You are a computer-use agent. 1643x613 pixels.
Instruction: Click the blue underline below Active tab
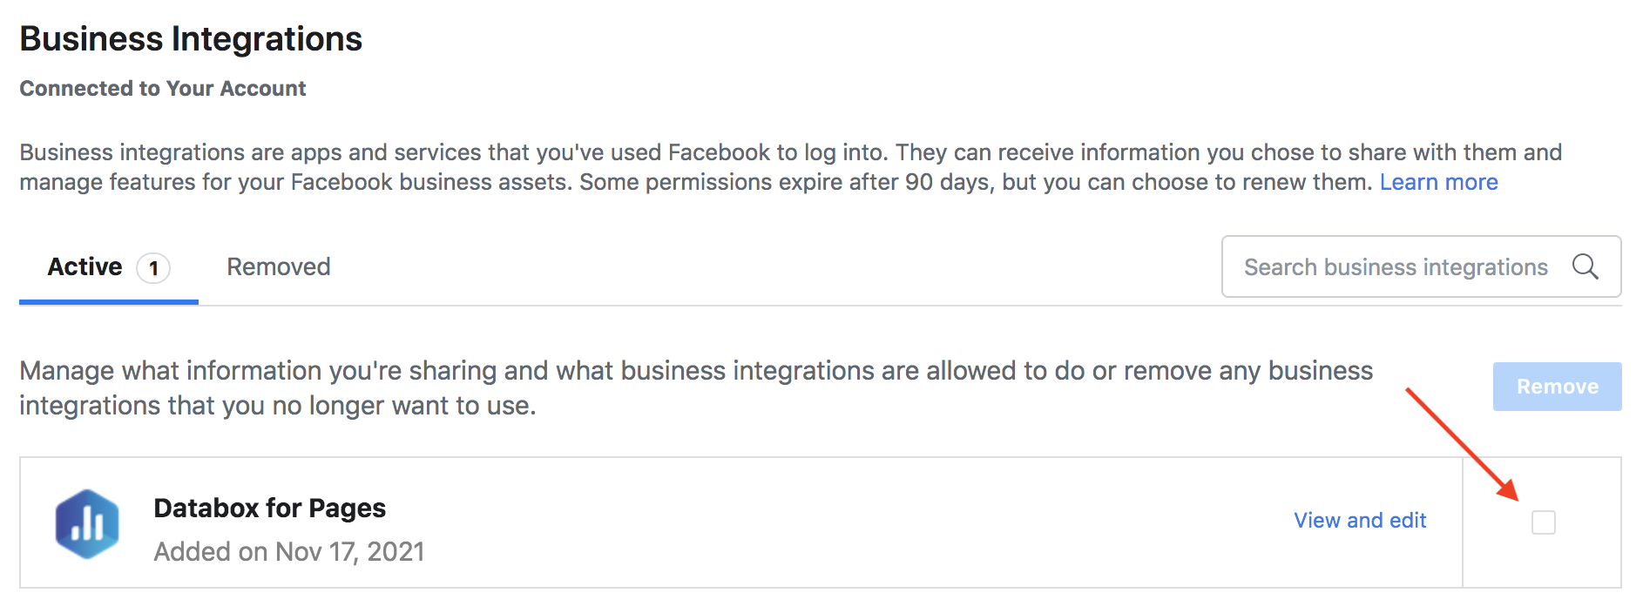[x=109, y=302]
